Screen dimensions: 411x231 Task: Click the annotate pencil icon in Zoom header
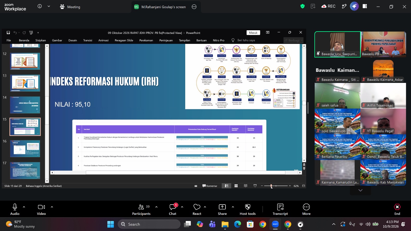[344, 6]
